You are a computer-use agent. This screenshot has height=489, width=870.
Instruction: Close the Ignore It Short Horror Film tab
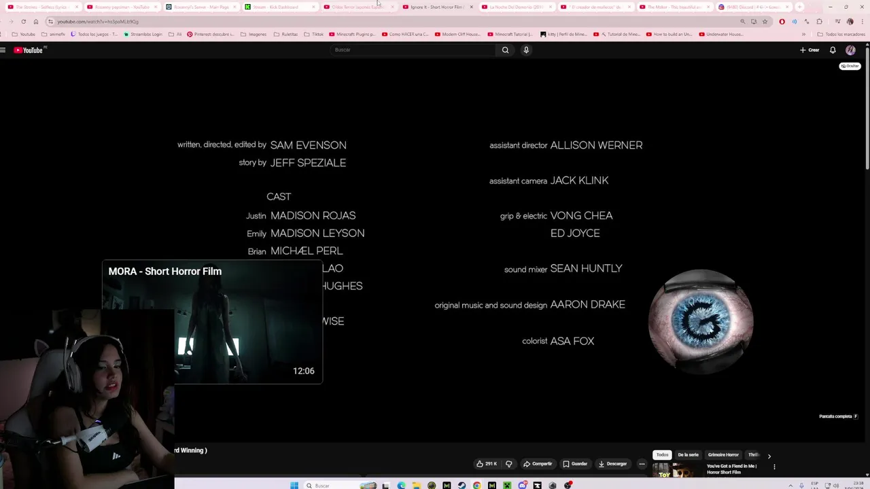(x=471, y=7)
